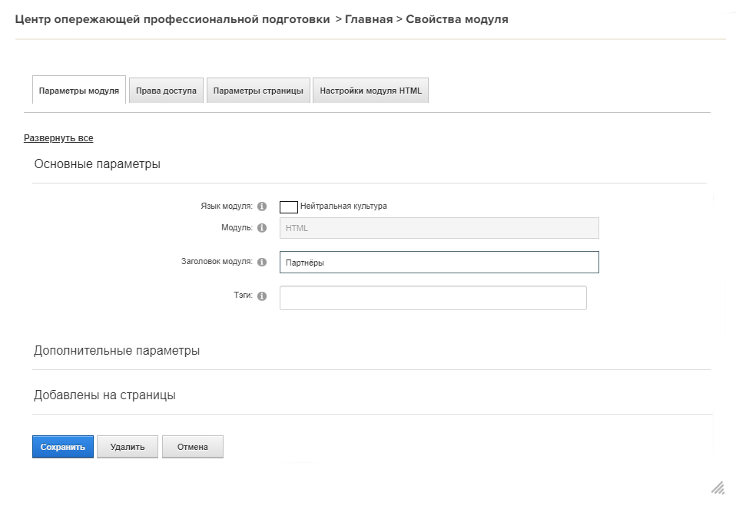The height and width of the screenshot is (509, 736).
Task: Select the Настройки модуля HTML tab
Action: point(370,91)
